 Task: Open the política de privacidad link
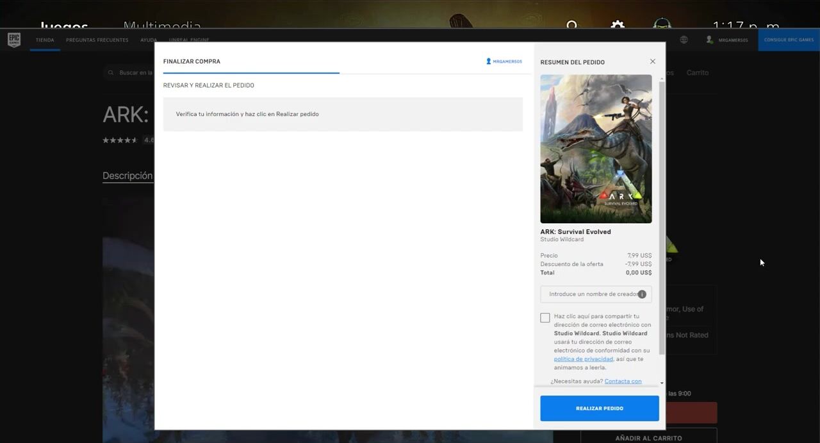pos(584,359)
